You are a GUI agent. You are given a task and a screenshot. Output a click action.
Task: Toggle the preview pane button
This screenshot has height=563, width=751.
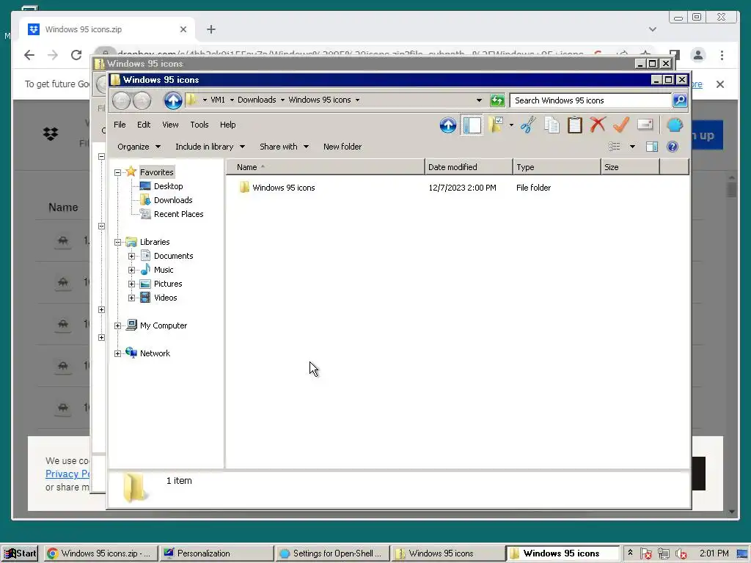tap(652, 147)
